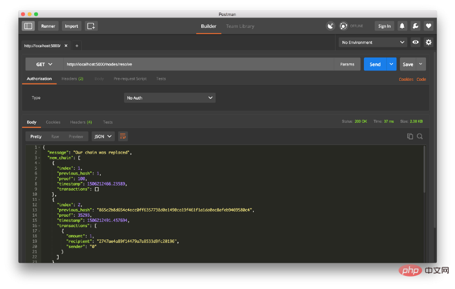Select the response Body tab
This screenshot has width=455, height=289.
[32, 122]
